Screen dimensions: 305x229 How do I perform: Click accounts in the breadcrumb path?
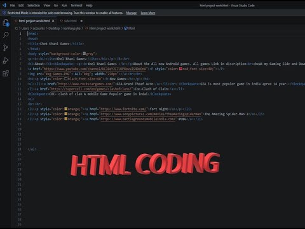pos(38,28)
